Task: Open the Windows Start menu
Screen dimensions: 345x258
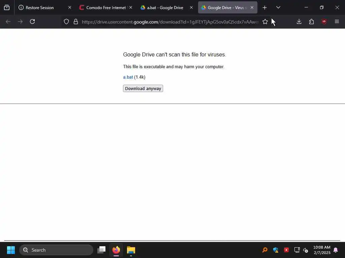Action: click(x=11, y=250)
